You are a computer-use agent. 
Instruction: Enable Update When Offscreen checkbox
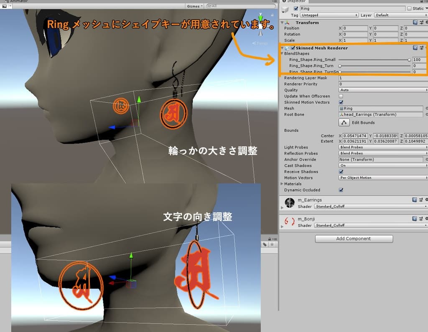coord(341,96)
